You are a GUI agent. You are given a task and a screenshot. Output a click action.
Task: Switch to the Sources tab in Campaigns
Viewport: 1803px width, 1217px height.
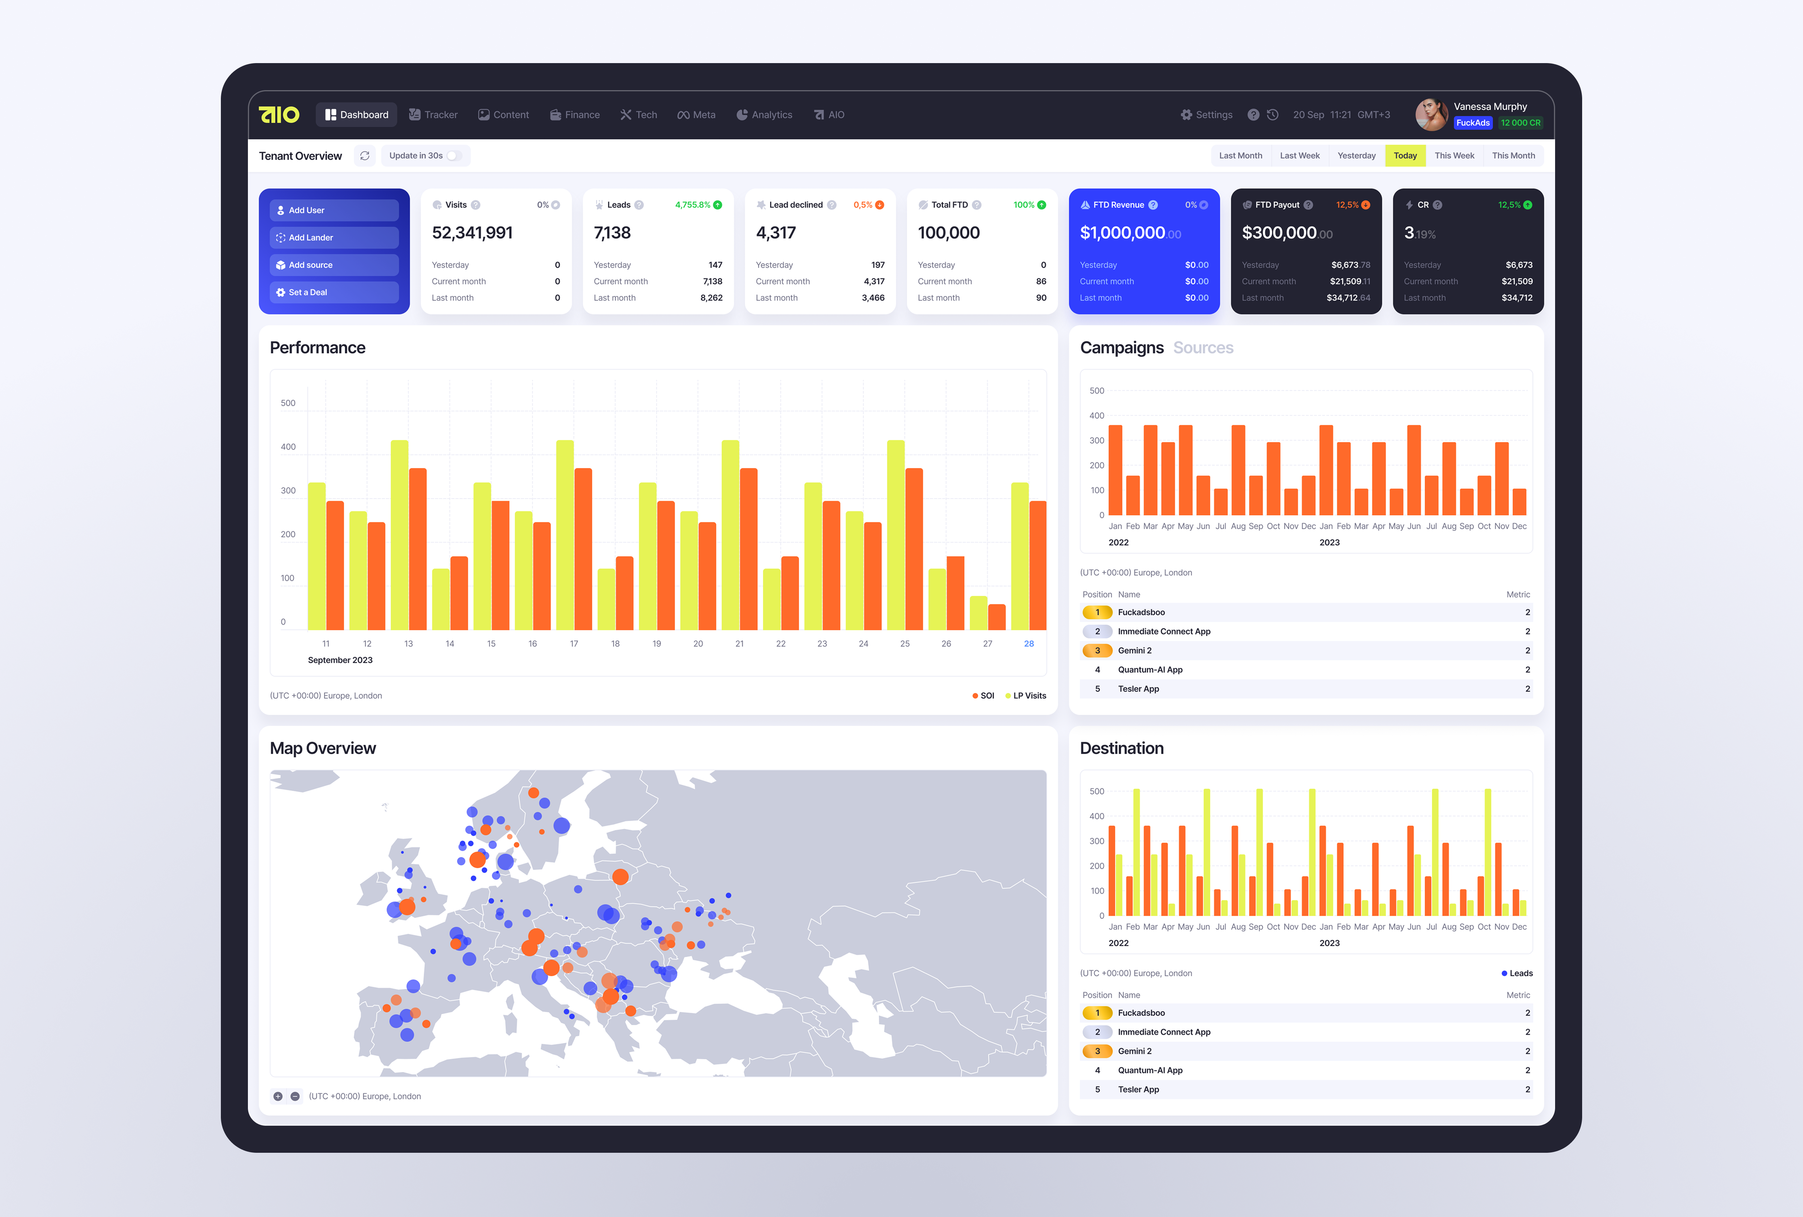point(1202,347)
